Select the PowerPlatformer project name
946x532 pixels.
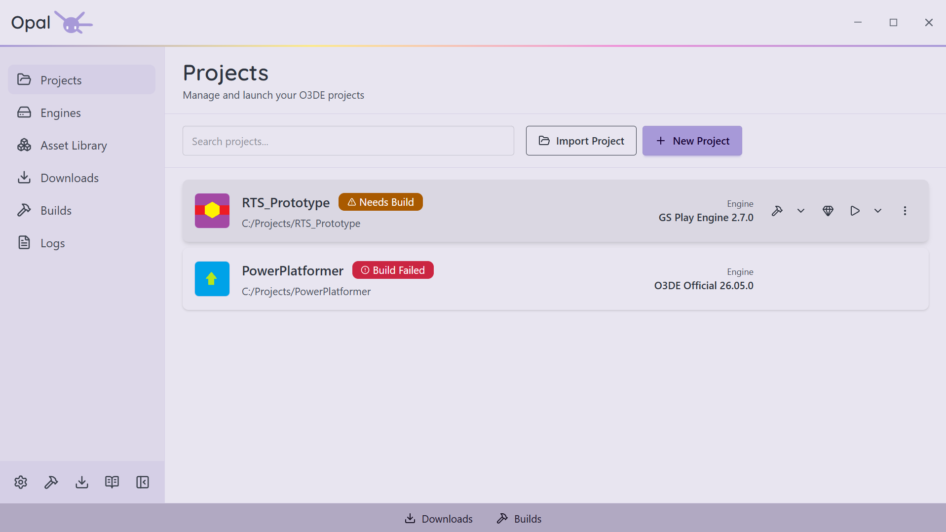(293, 270)
